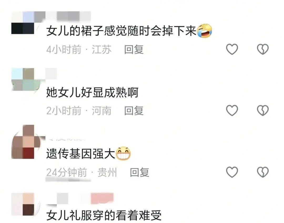Like the comment '遗传基因强大'
Screen dimensions: 284x223
coord(232,172)
